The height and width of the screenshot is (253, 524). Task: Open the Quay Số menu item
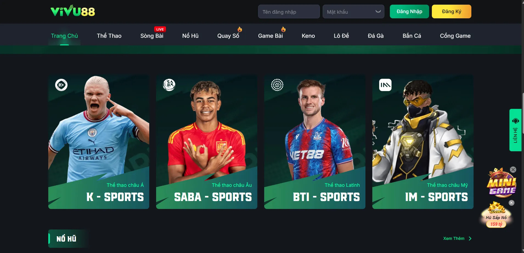click(x=228, y=36)
